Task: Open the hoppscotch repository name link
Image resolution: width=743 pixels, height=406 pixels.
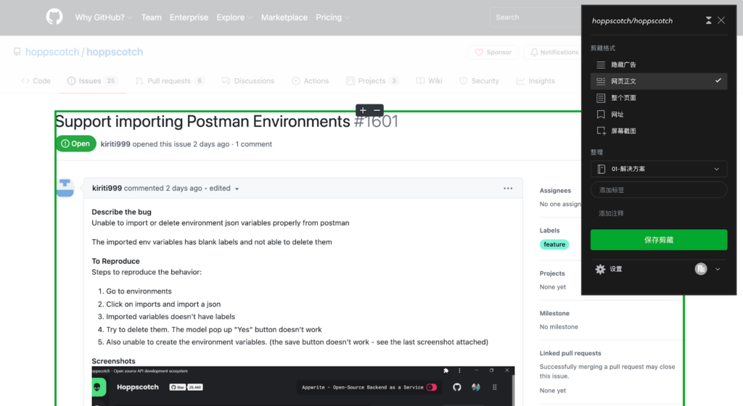Action: (x=115, y=52)
